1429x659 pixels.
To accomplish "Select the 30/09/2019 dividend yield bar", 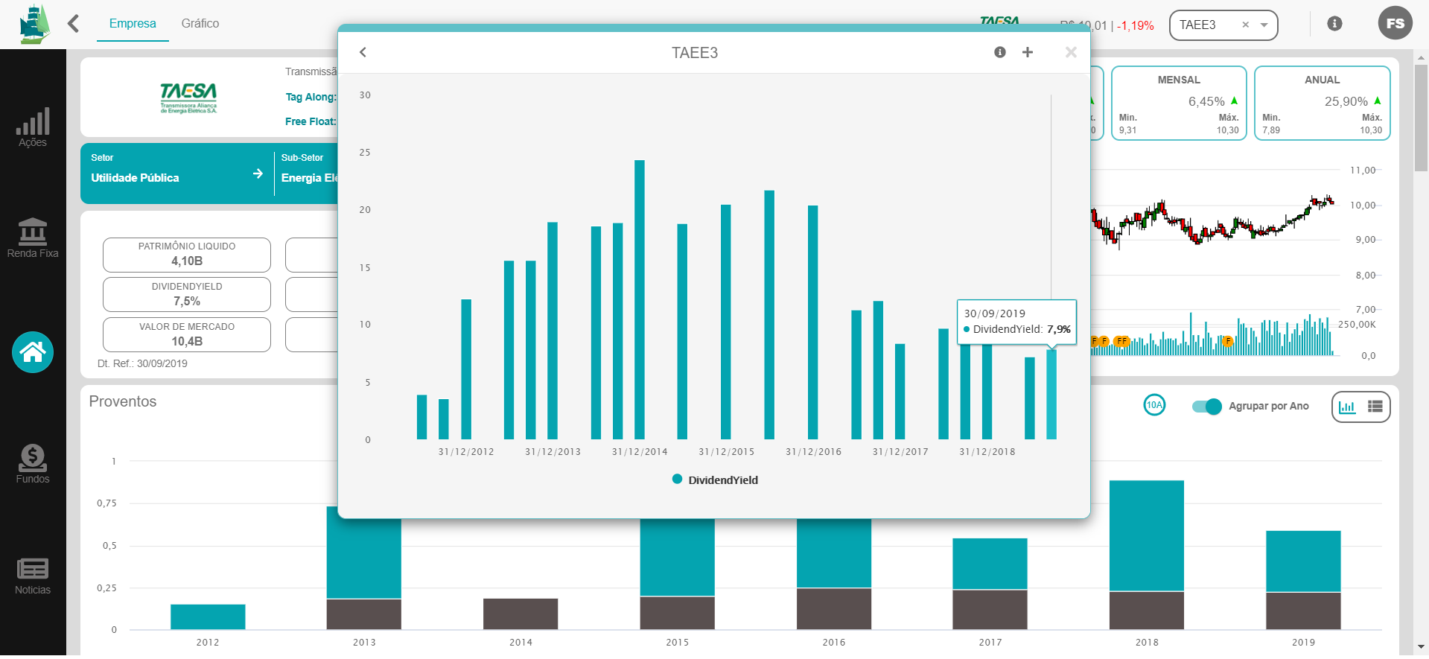I will [1051, 394].
